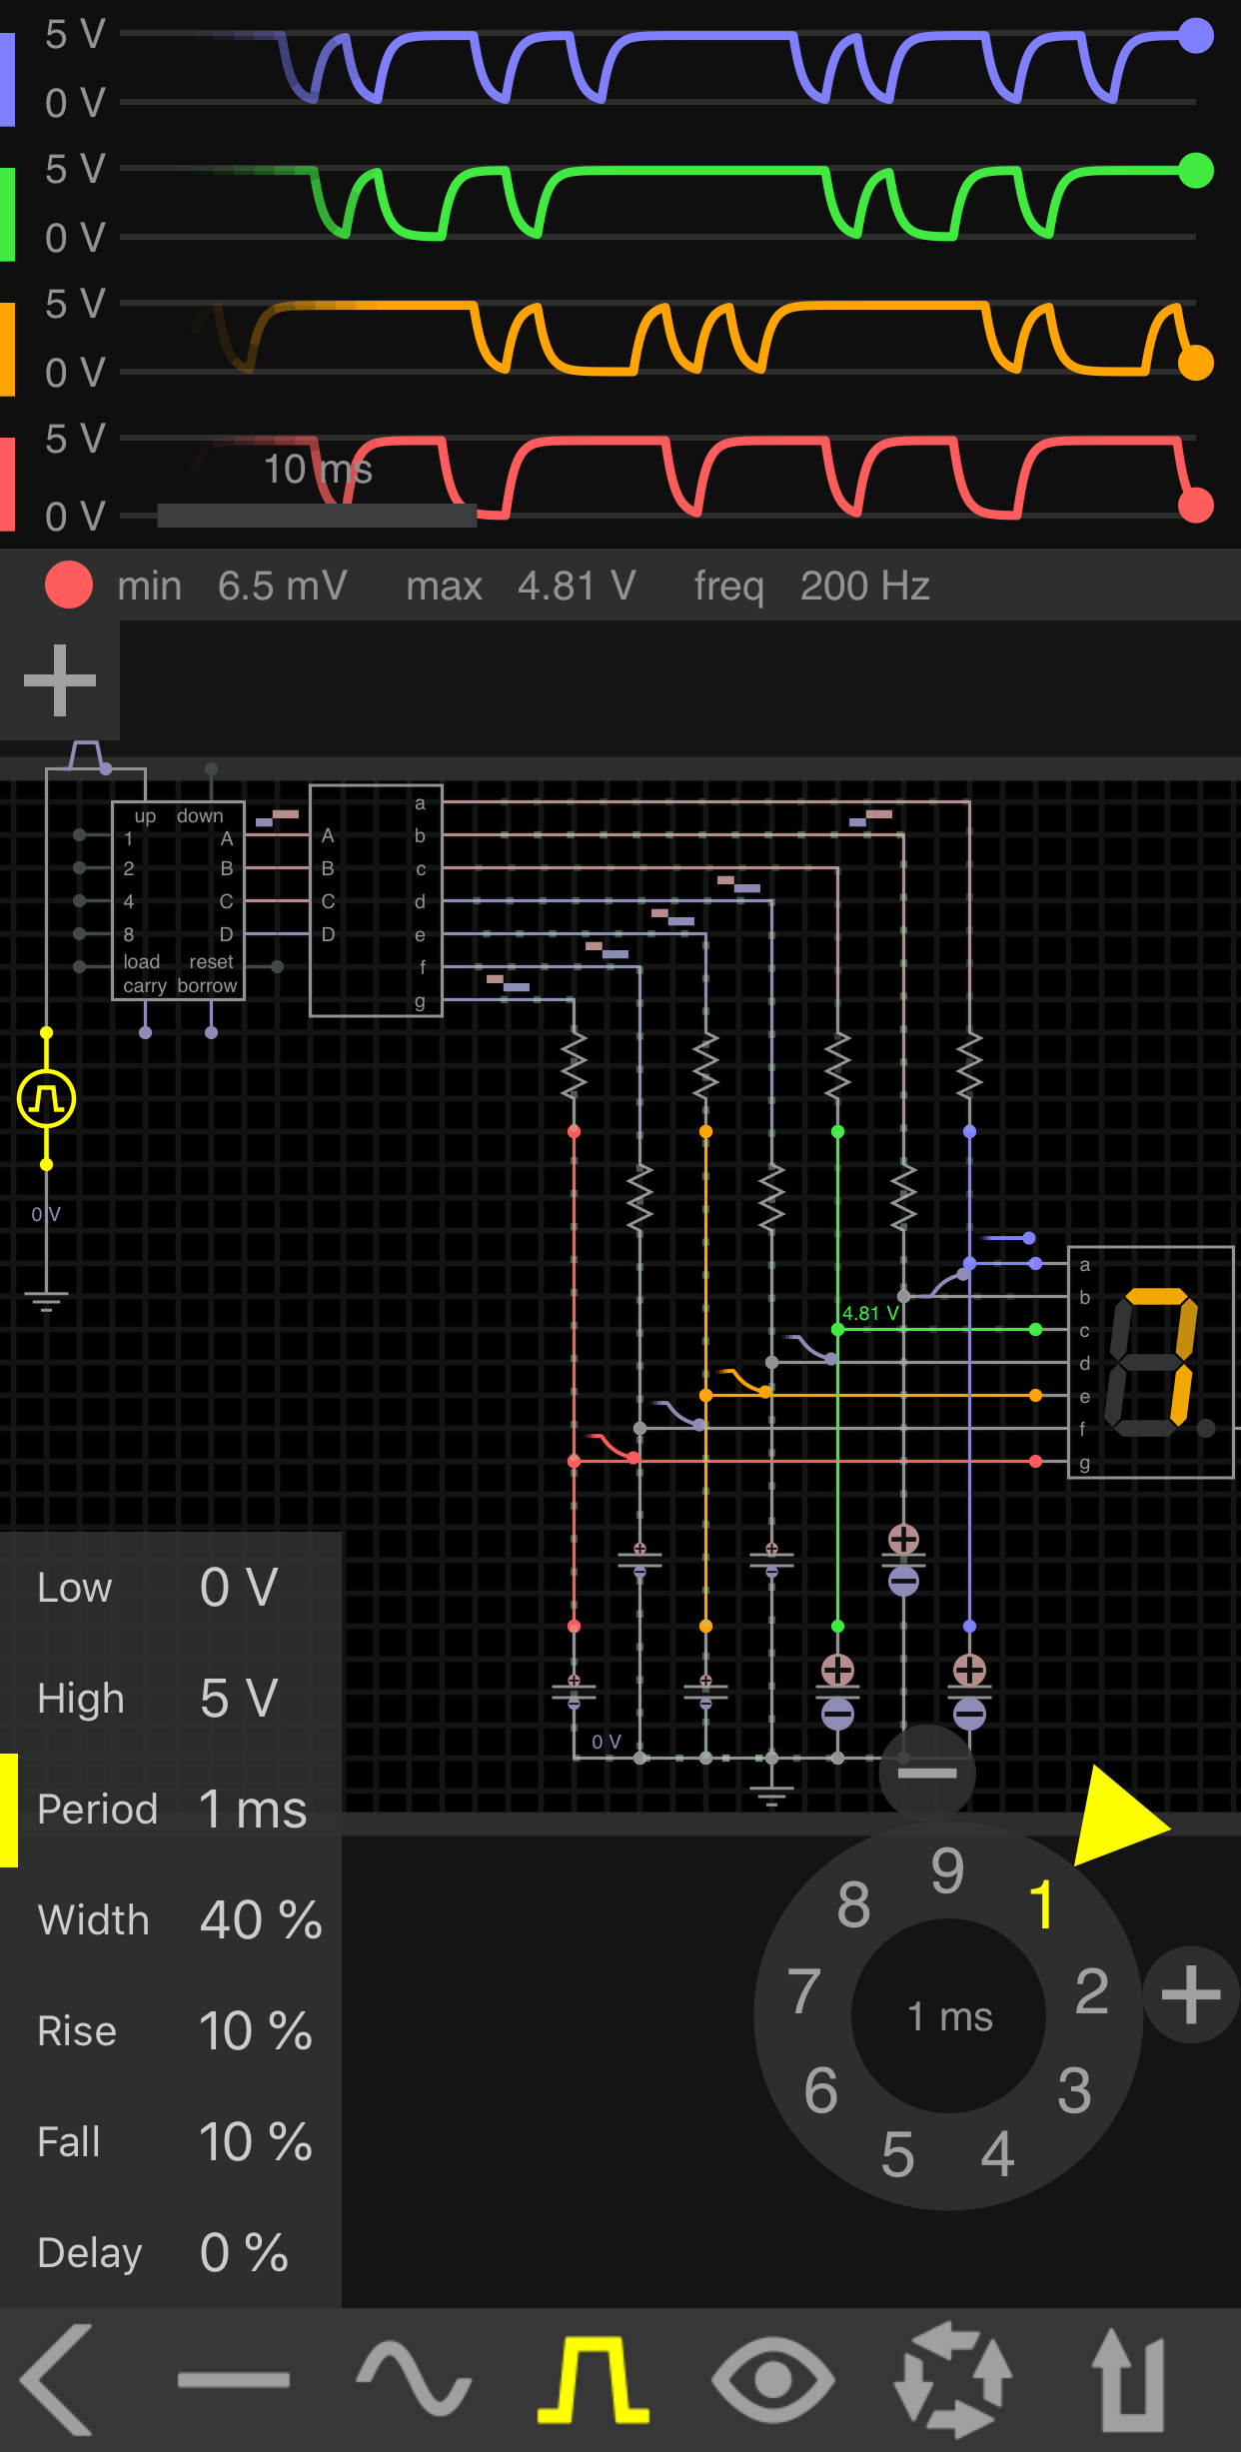The width and height of the screenshot is (1241, 2452).
Task: Select the sine wave waveform icon
Action: click(x=414, y=2379)
